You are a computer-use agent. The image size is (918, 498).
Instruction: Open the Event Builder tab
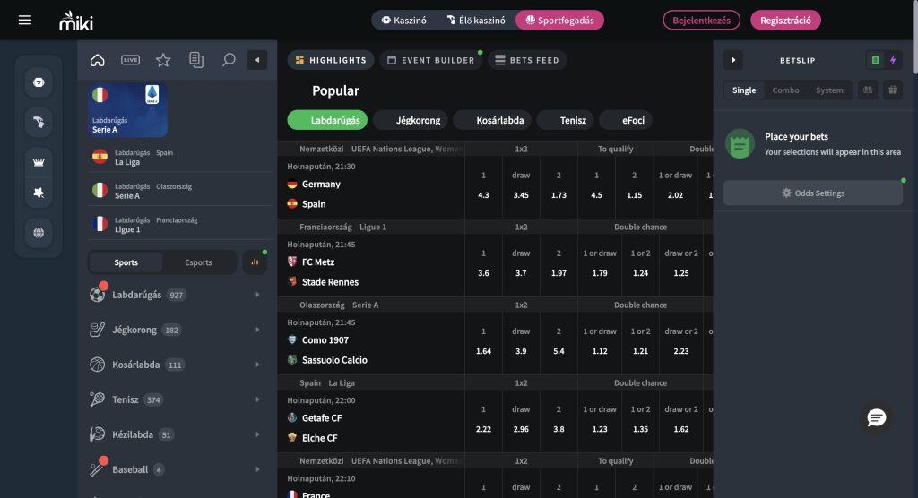click(x=429, y=60)
